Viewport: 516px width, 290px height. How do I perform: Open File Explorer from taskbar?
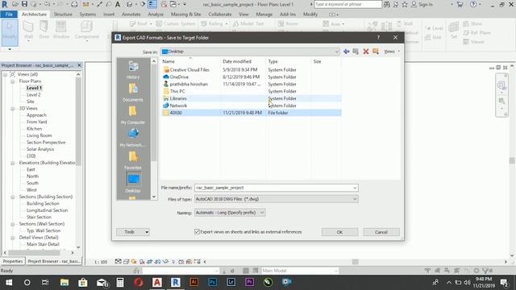pos(64,283)
